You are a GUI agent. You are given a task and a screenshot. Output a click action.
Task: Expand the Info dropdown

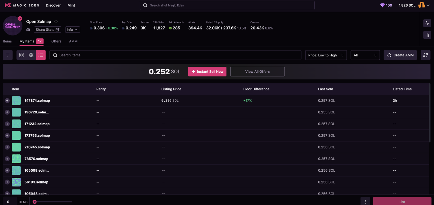pyautogui.click(x=73, y=30)
